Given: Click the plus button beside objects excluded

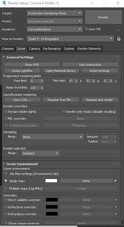Looking at the screenshot, I should [x=6, y=125].
